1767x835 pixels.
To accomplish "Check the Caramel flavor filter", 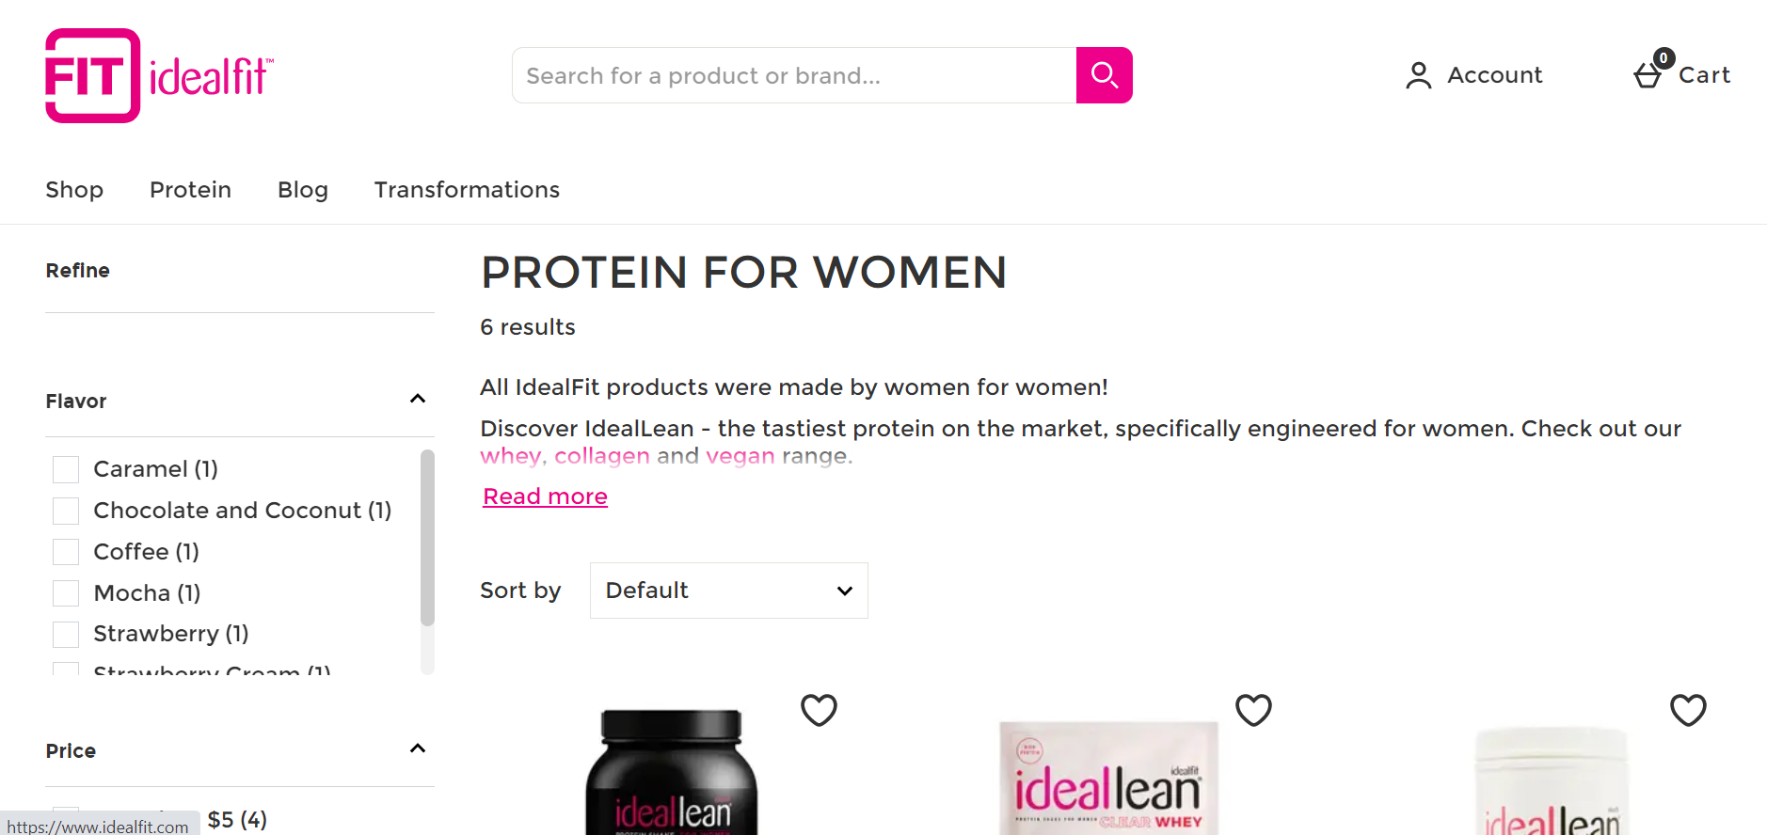I will 66,469.
